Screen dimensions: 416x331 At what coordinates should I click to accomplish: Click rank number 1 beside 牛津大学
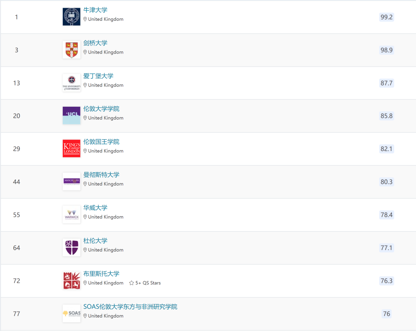pos(17,17)
